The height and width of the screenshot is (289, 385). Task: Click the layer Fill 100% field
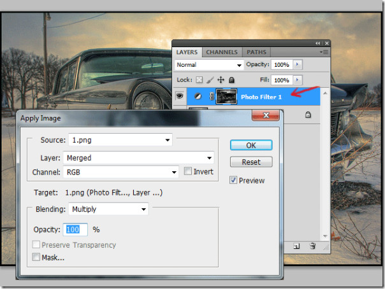pos(282,80)
